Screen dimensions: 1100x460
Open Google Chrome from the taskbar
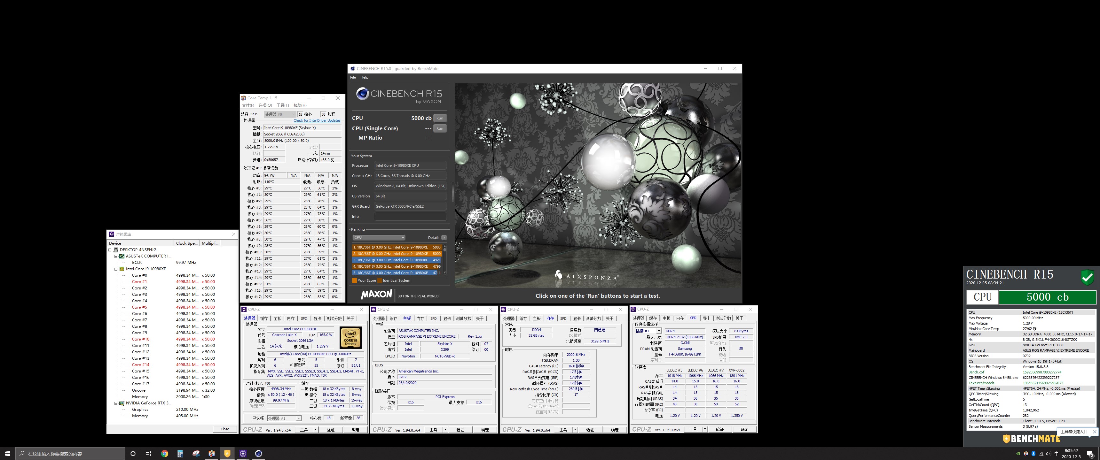pyautogui.click(x=164, y=454)
